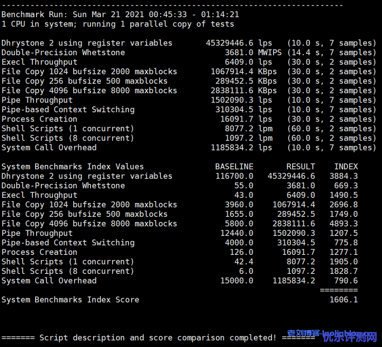Select '(14.4 s, 7 samples)' timing text
Viewport: 382px width, 347px height.
(332, 53)
